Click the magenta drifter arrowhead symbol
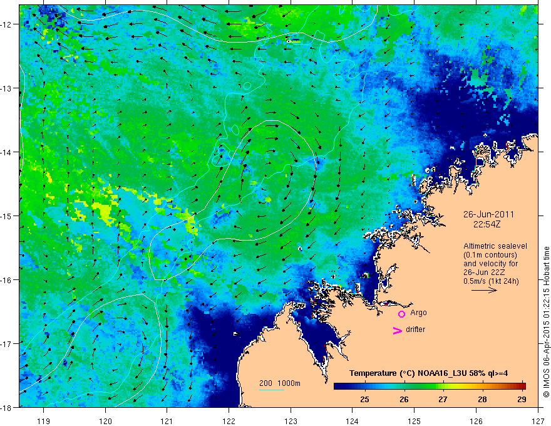551x426 pixels. coord(397,330)
